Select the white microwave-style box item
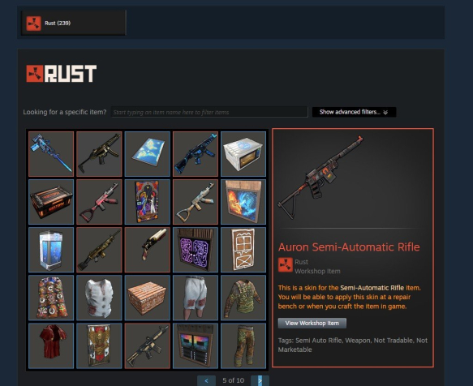The image size is (473, 386). tap(243, 154)
